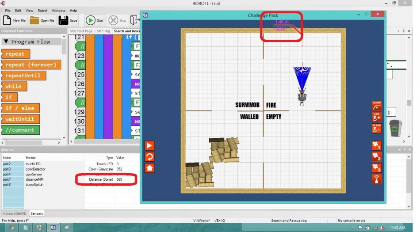Viewport: 420px width, 232px height.
Task: Click the volume muted tray icon
Action: [x=382, y=228]
